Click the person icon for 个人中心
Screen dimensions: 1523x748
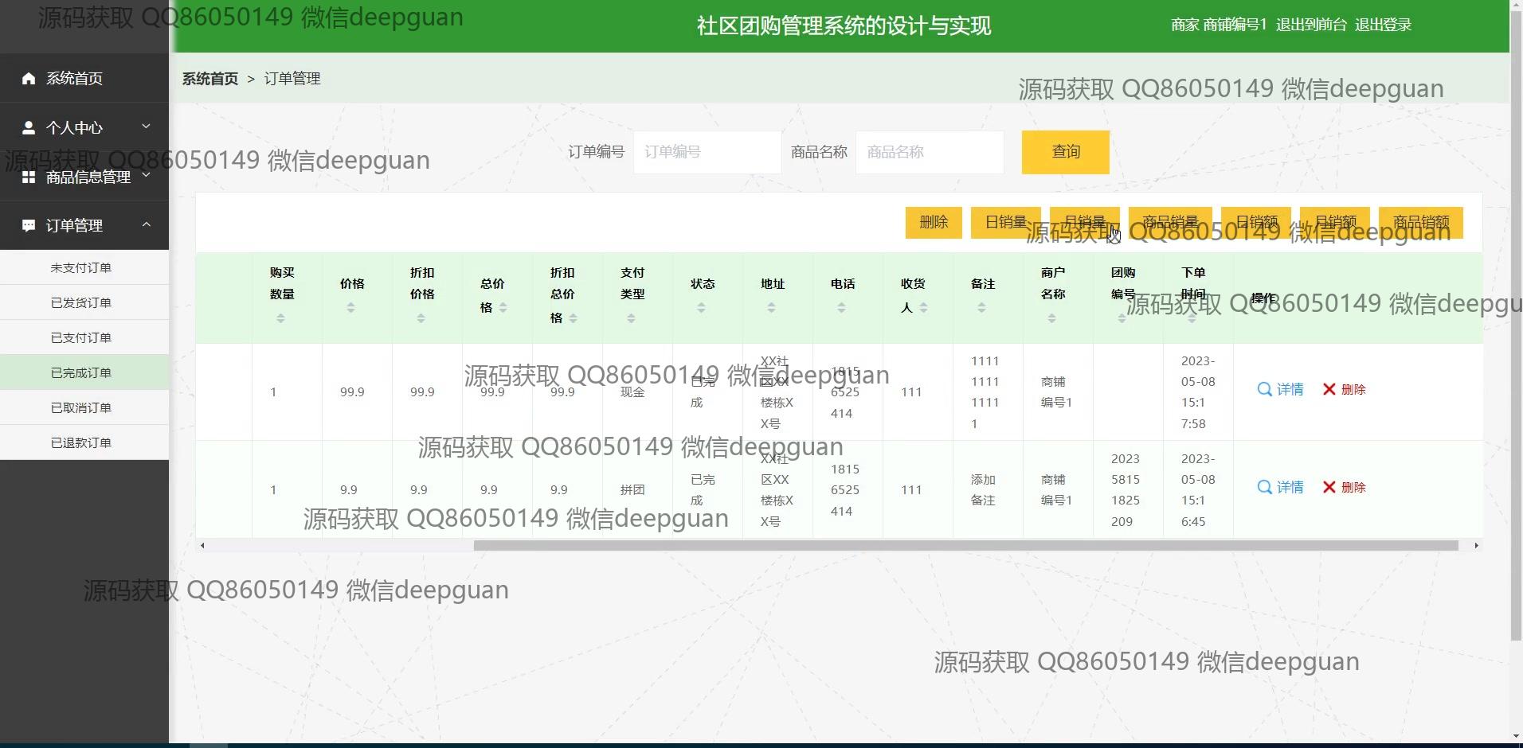(x=29, y=127)
